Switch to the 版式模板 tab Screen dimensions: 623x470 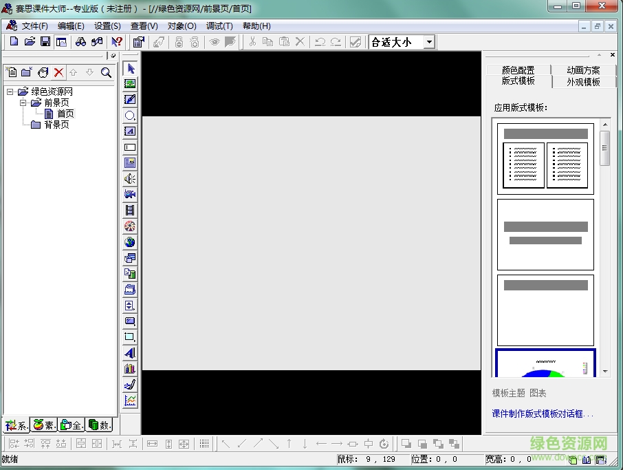(518, 81)
